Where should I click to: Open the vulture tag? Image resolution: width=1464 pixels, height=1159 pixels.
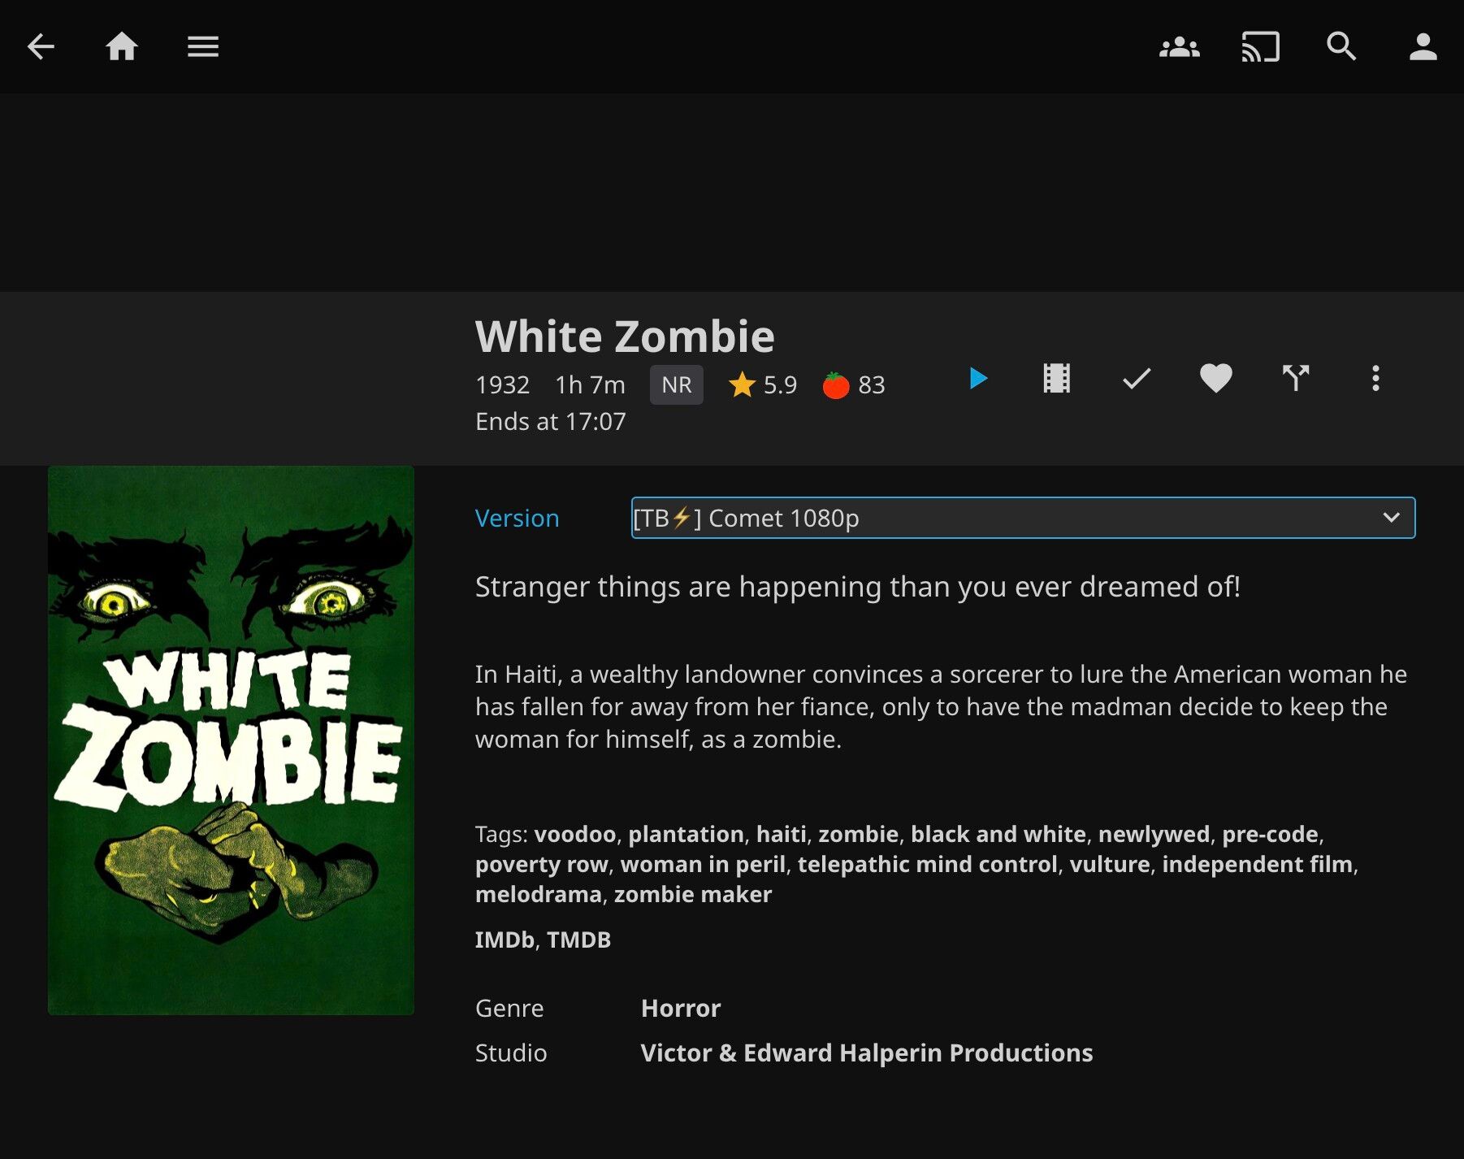[1110, 864]
